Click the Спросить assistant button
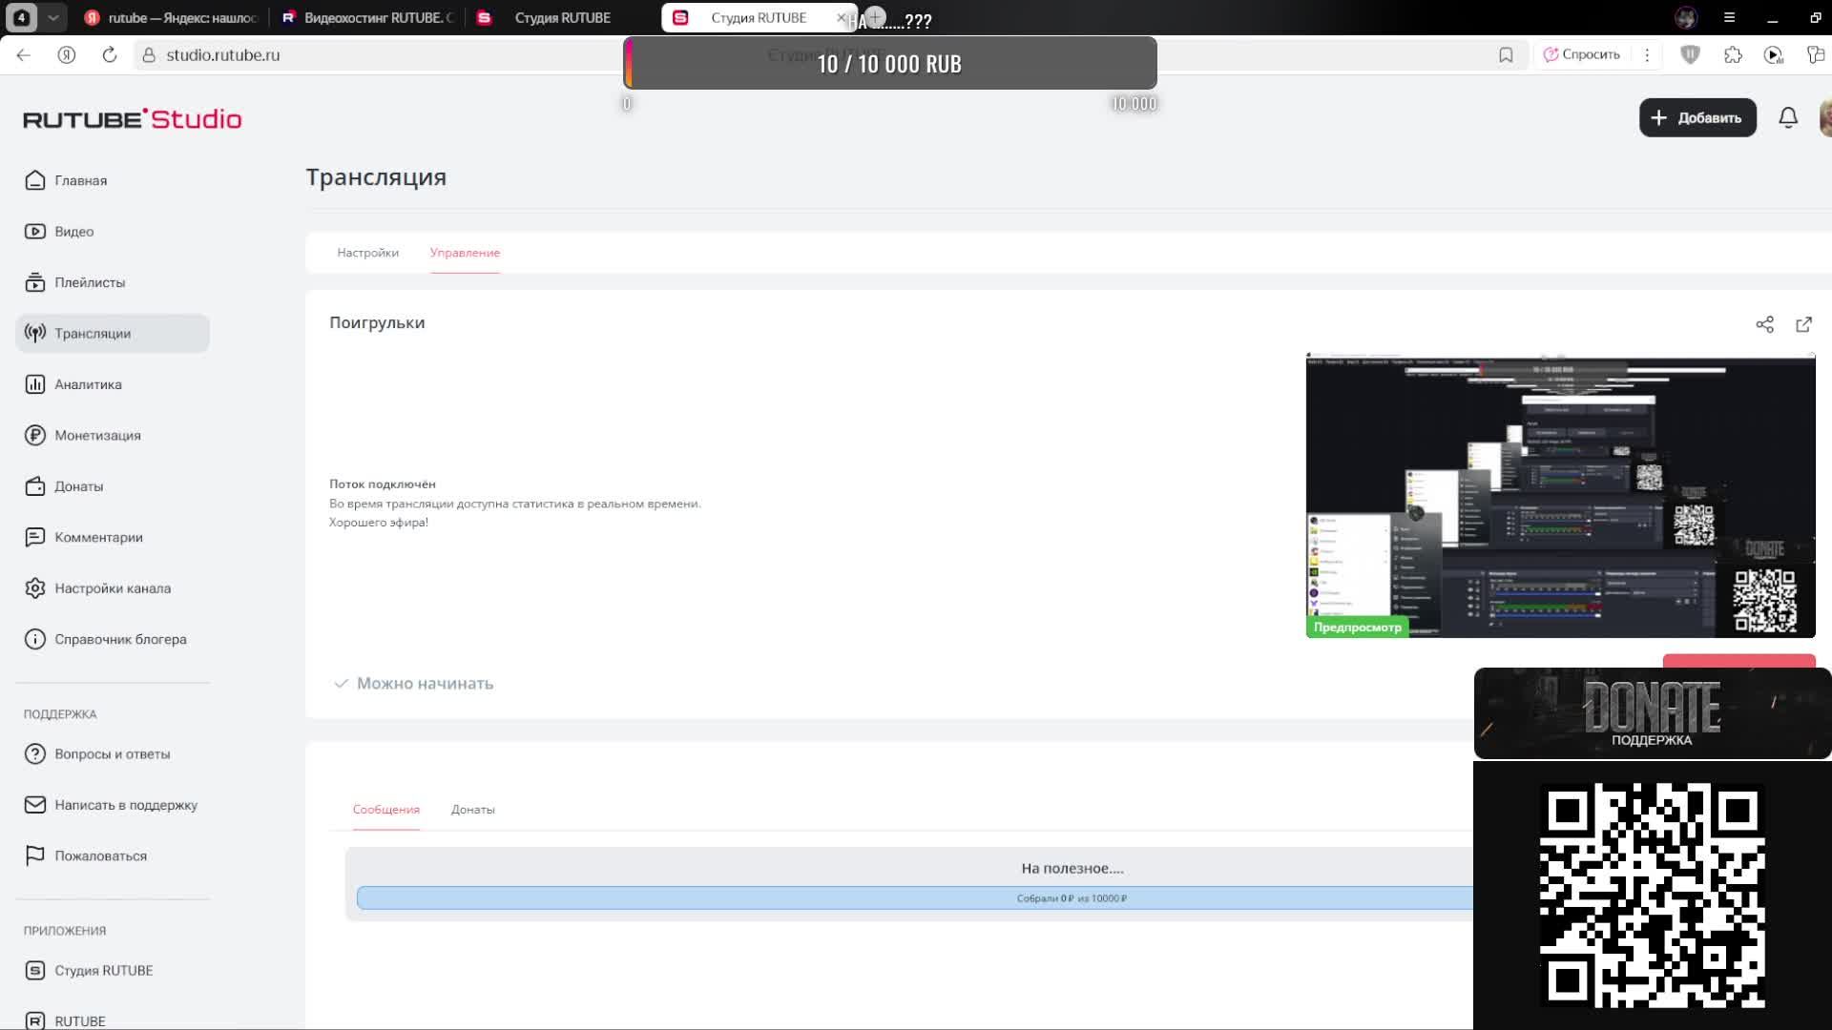Screen dimensions: 1832x1030 coord(1582,55)
